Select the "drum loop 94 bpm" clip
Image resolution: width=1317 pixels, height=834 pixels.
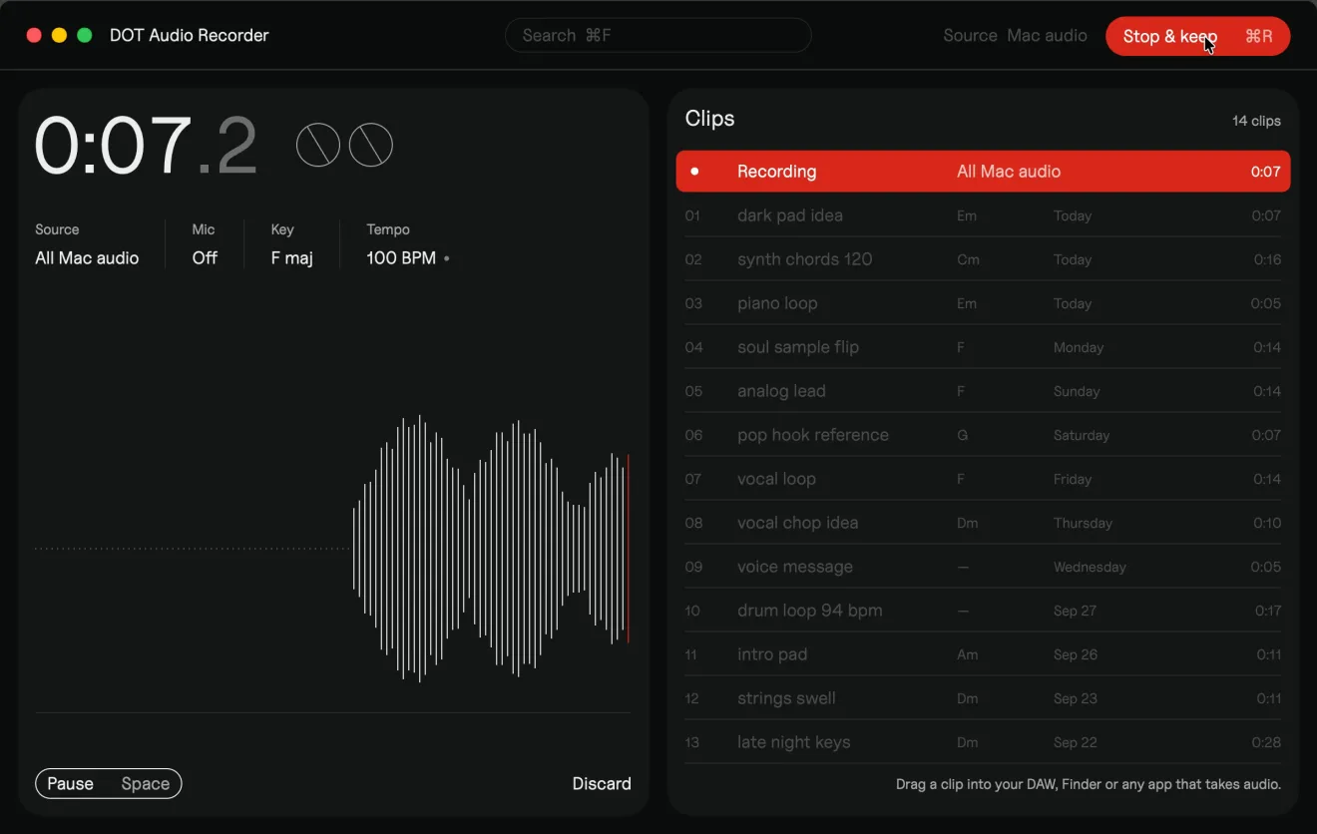point(983,611)
